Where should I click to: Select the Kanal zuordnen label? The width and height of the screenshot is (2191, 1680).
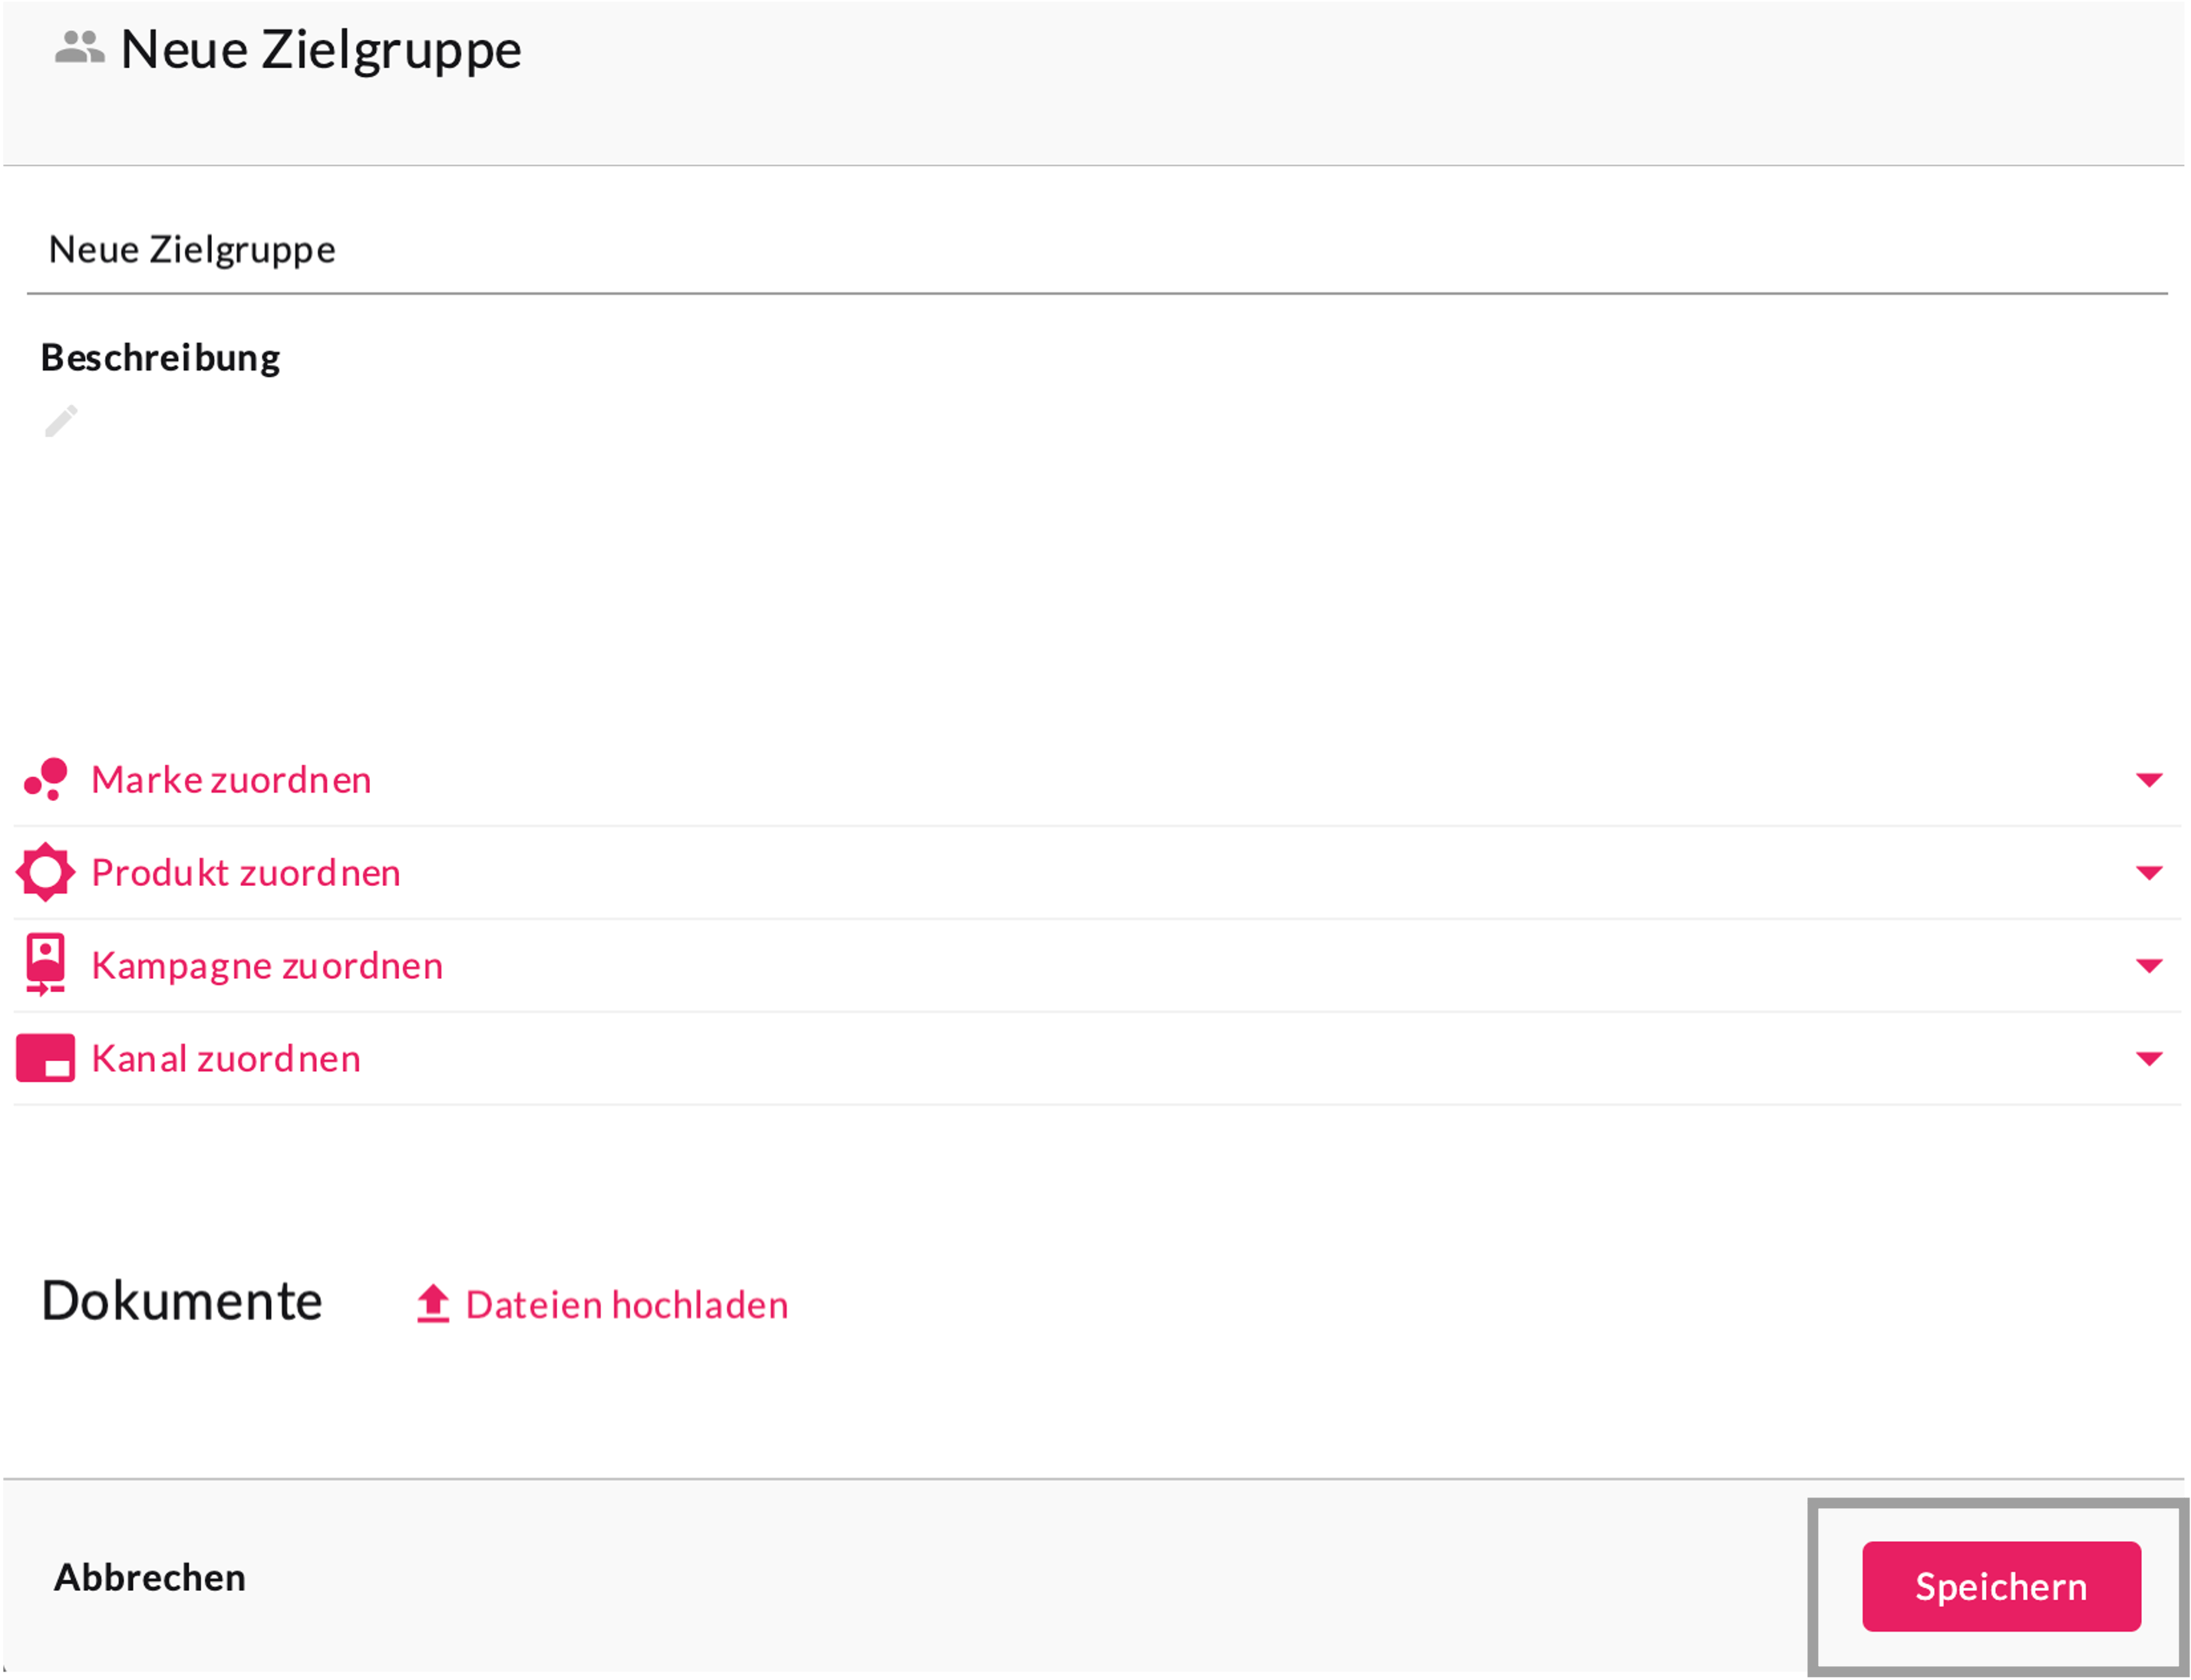(x=226, y=1059)
